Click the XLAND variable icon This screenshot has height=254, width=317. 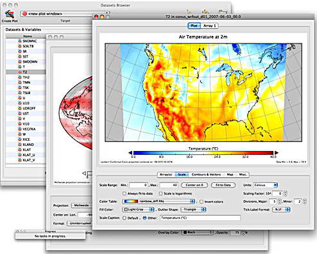pyautogui.click(x=20, y=145)
